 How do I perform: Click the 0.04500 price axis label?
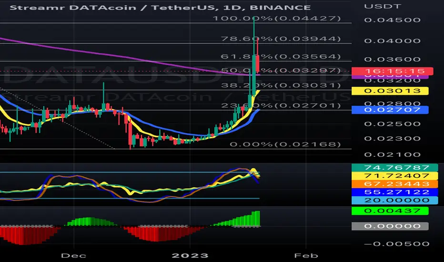click(x=392, y=20)
